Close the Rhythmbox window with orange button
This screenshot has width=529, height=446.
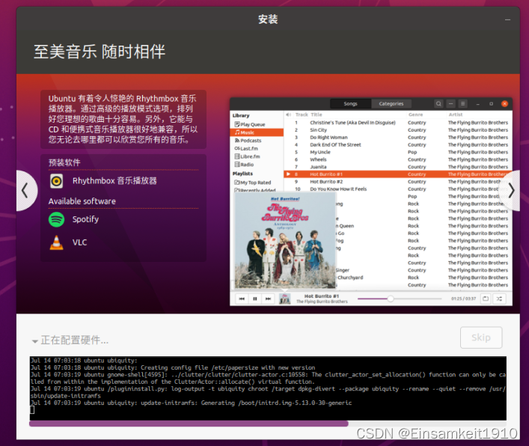[505, 103]
